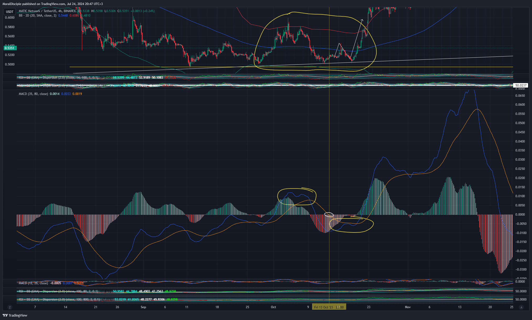The width and height of the screenshot is (532, 320).
Task: Click the Sep label on time axis
Action: click(x=143, y=307)
